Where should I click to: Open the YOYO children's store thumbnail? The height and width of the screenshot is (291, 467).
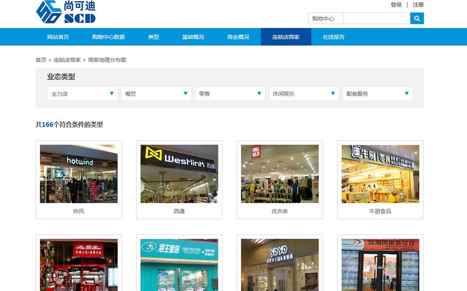click(x=280, y=265)
